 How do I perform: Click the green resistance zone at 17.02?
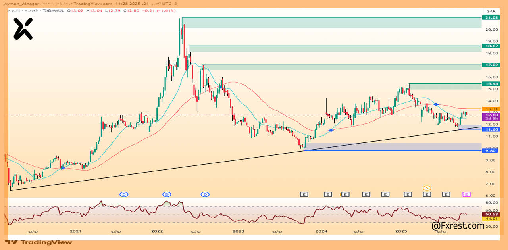pos(341,67)
